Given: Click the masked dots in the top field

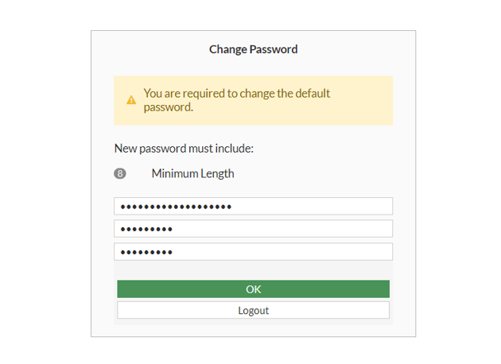Looking at the screenshot, I should [x=176, y=207].
